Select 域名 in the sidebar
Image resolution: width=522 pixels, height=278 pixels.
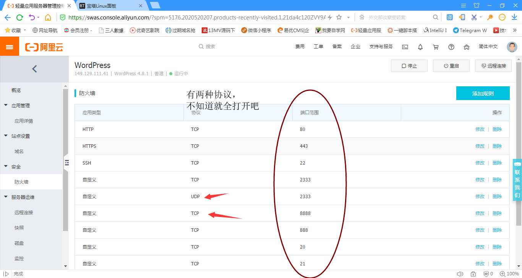19,152
